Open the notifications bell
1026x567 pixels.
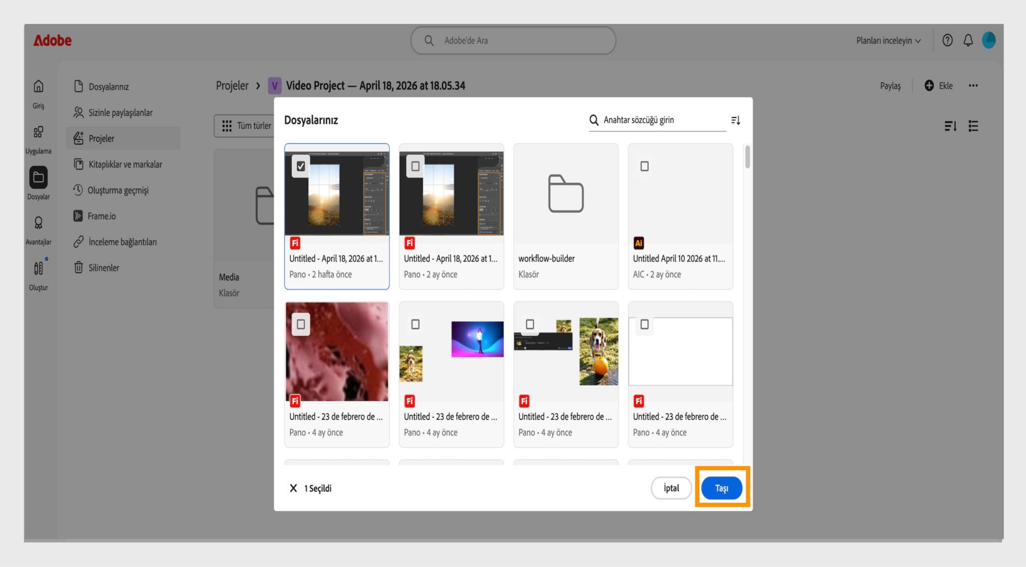click(x=968, y=41)
